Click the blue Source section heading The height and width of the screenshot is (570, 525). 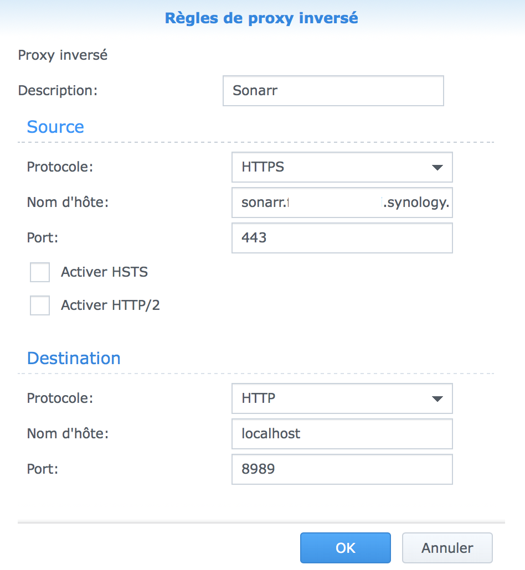55,127
